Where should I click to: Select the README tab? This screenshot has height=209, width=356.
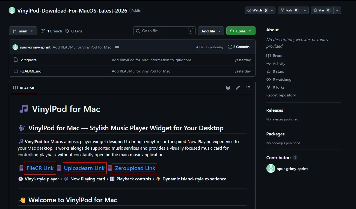click(x=24, y=88)
